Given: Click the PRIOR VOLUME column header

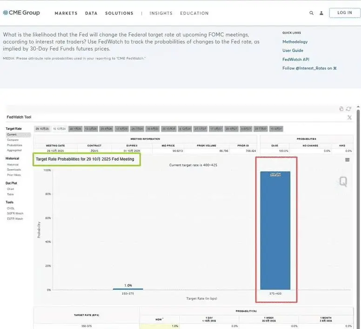Looking at the screenshot, I should (206, 145).
